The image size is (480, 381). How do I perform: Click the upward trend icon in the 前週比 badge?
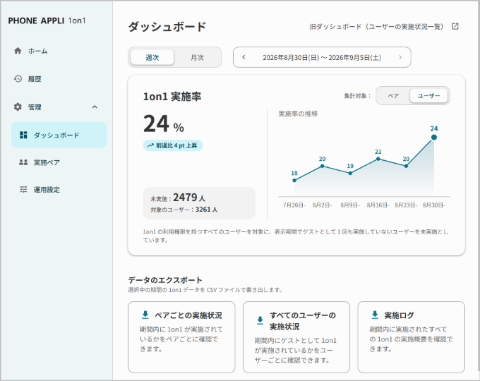(x=150, y=145)
